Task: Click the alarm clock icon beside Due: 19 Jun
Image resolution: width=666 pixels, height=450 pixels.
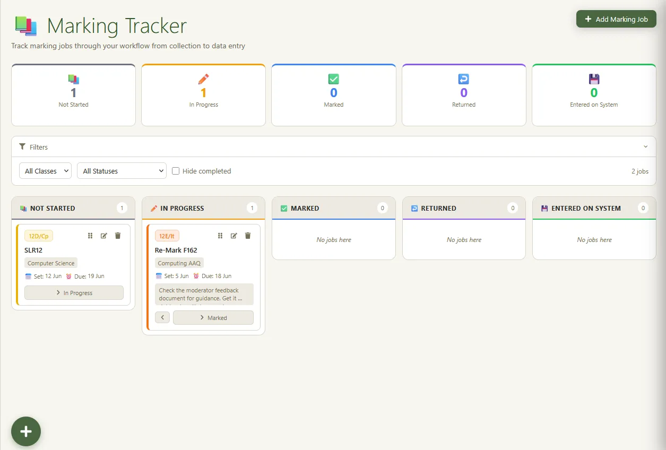Action: (69, 276)
